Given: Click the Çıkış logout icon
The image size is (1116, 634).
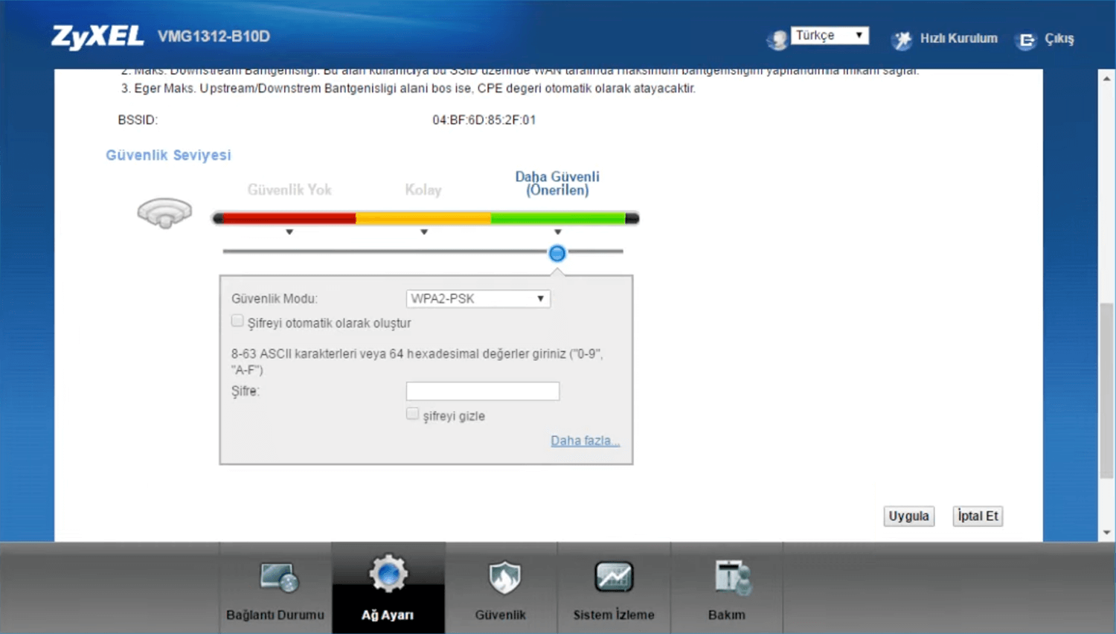Looking at the screenshot, I should click(x=1026, y=40).
